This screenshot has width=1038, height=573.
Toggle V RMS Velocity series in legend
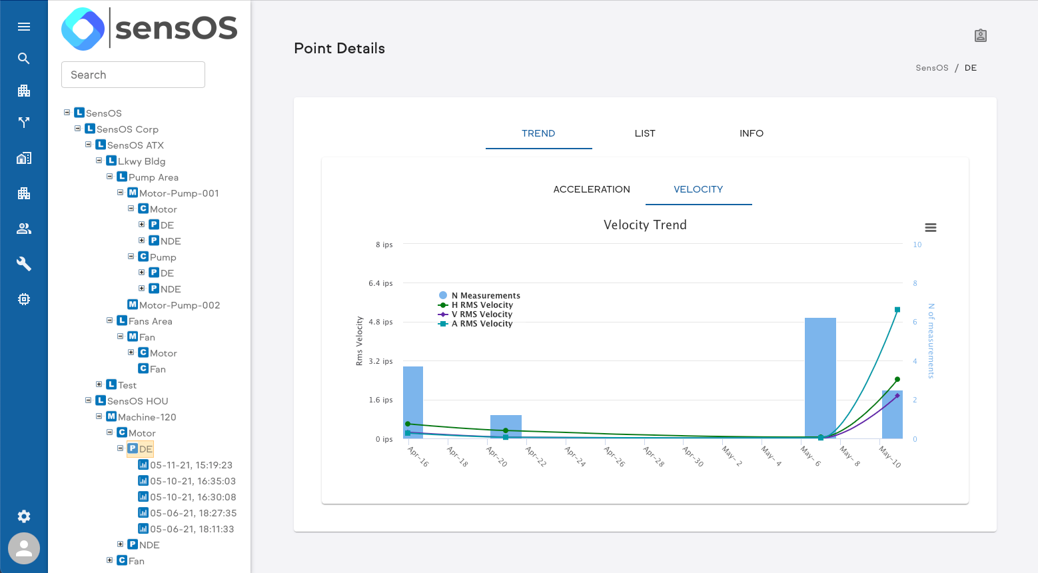tap(476, 314)
